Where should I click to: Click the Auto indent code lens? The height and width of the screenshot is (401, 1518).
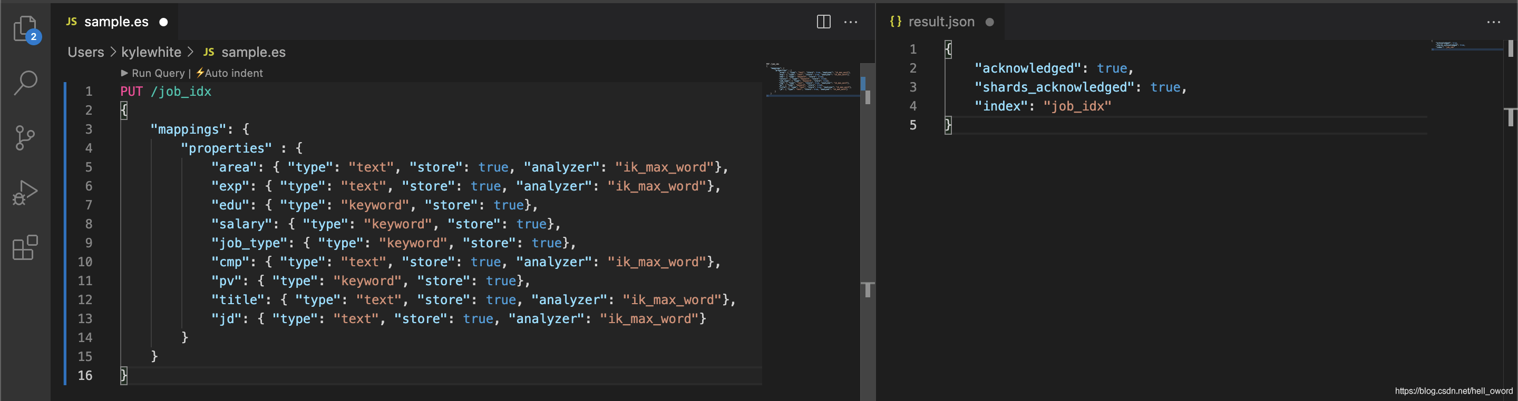(x=229, y=73)
